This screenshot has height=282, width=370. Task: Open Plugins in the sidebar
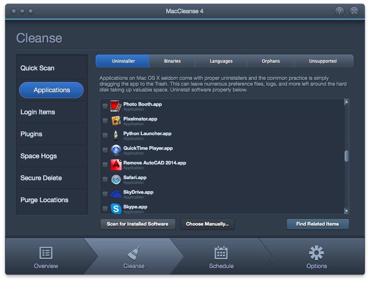pos(52,134)
